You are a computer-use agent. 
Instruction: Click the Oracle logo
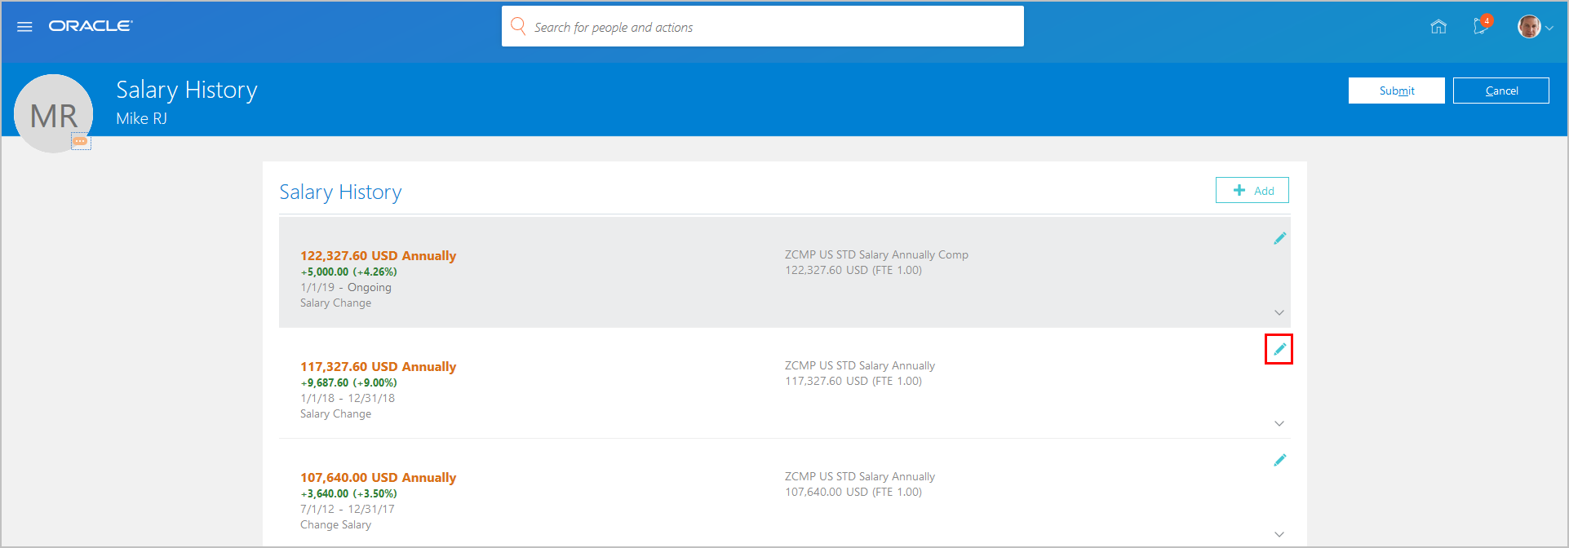point(90,26)
